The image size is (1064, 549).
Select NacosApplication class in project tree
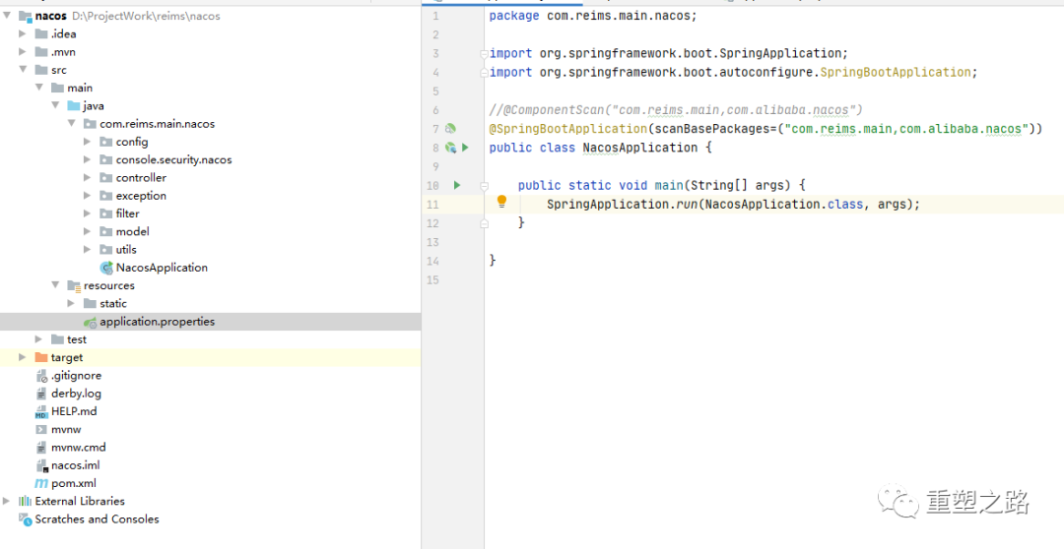pyautogui.click(x=162, y=268)
